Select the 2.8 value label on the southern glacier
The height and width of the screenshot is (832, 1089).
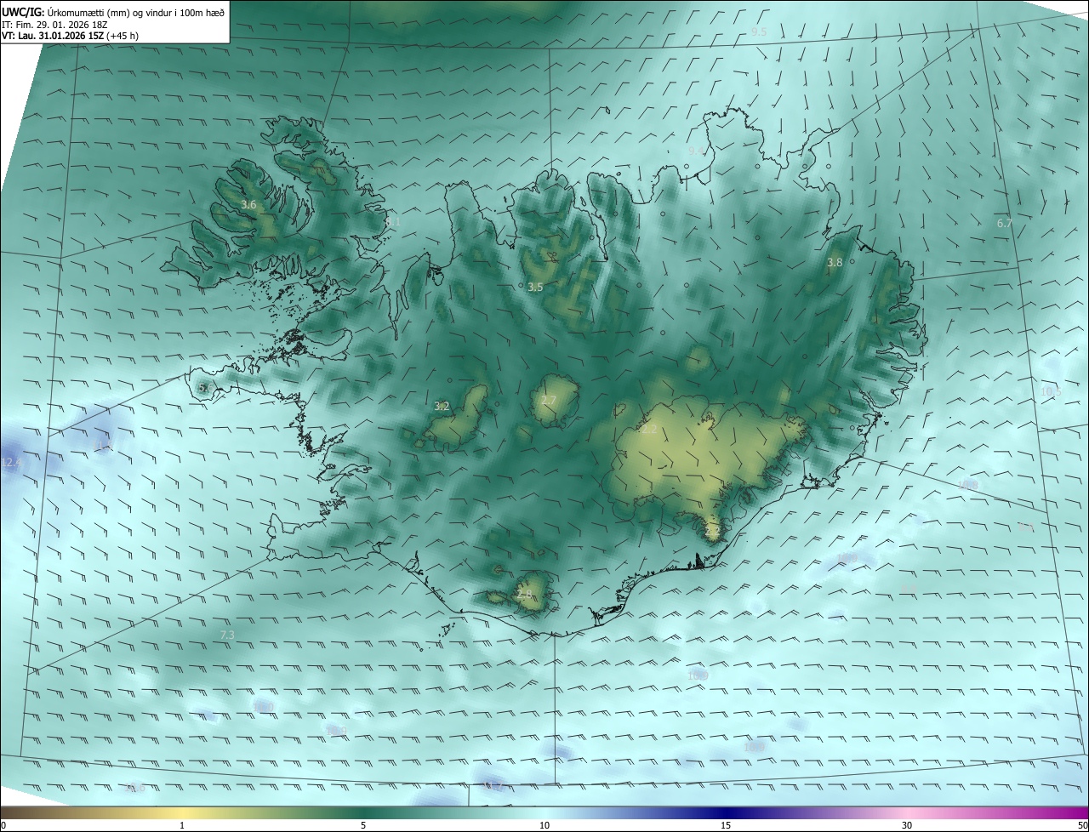tap(524, 594)
